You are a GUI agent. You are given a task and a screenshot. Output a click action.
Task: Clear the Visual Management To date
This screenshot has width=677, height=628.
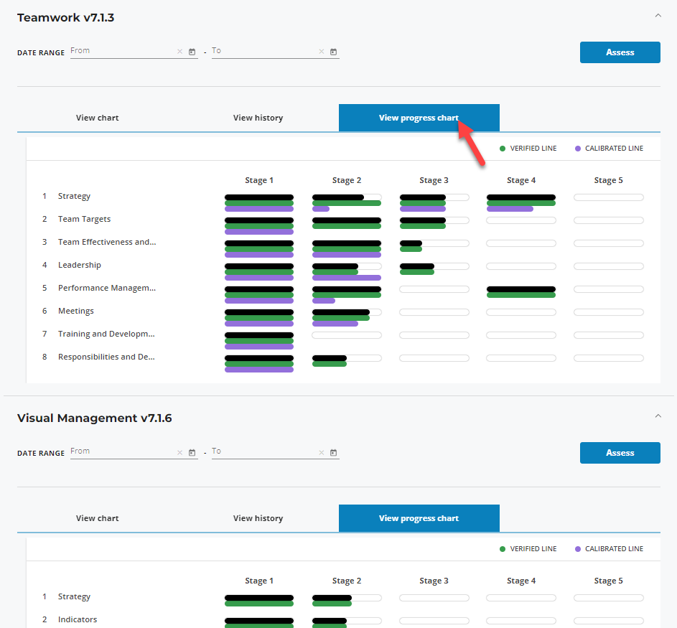[321, 453]
